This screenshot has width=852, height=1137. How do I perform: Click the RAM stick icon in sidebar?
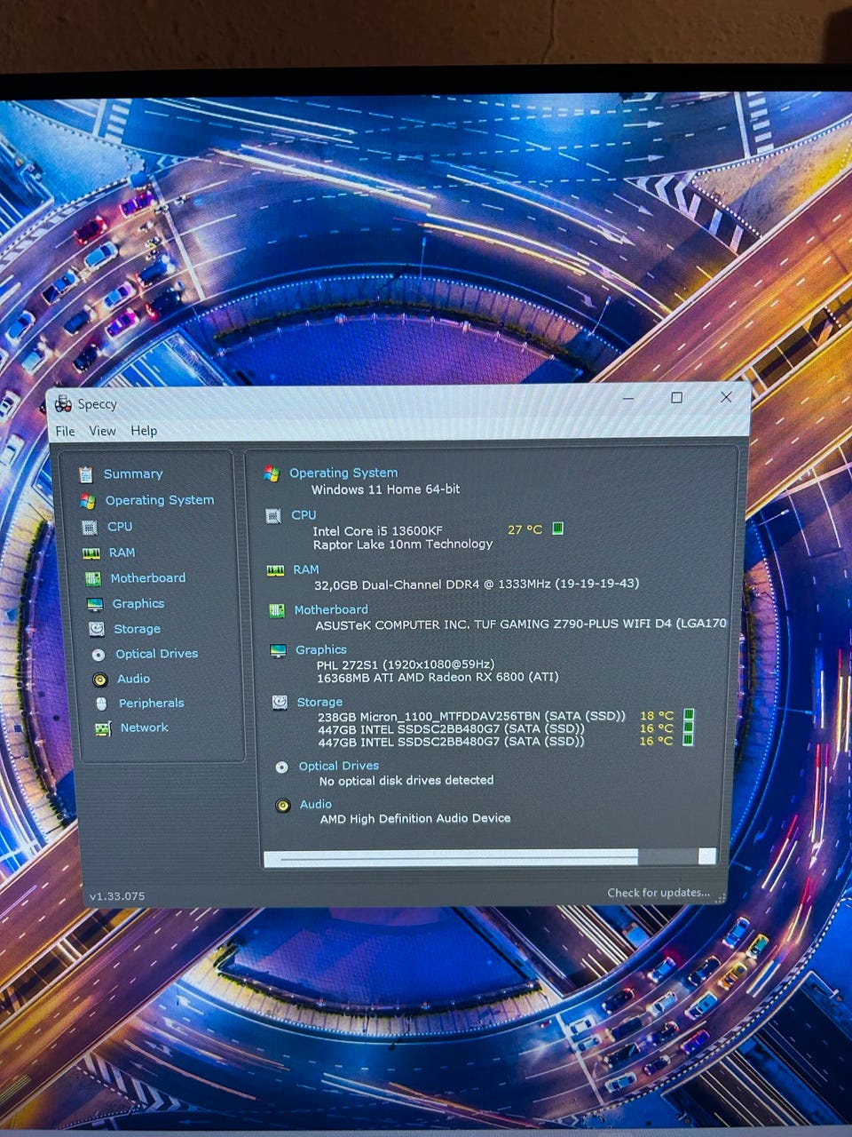pyautogui.click(x=91, y=553)
